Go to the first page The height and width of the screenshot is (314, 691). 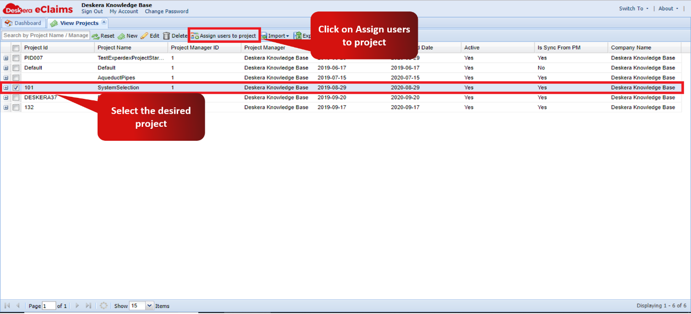[x=8, y=306]
